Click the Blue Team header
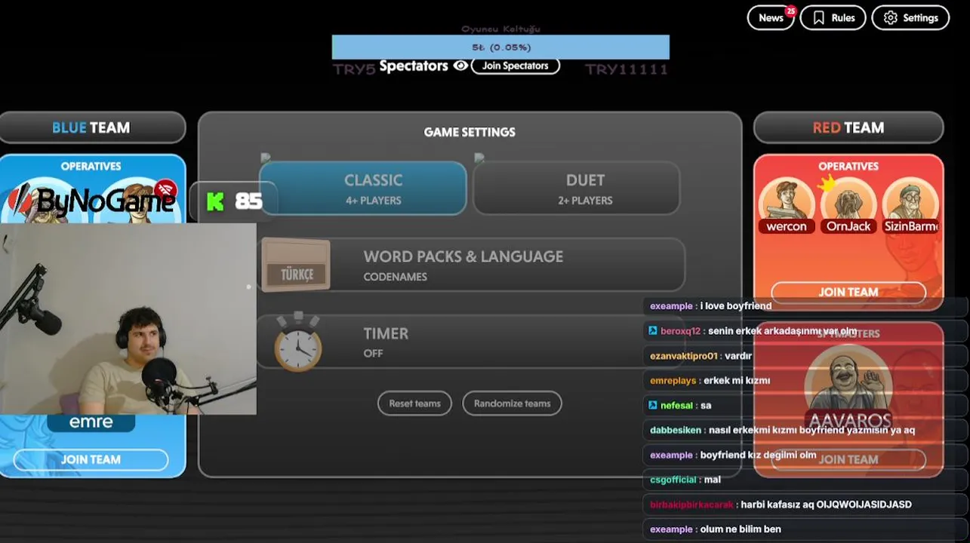Image resolution: width=970 pixels, height=543 pixels. [91, 127]
